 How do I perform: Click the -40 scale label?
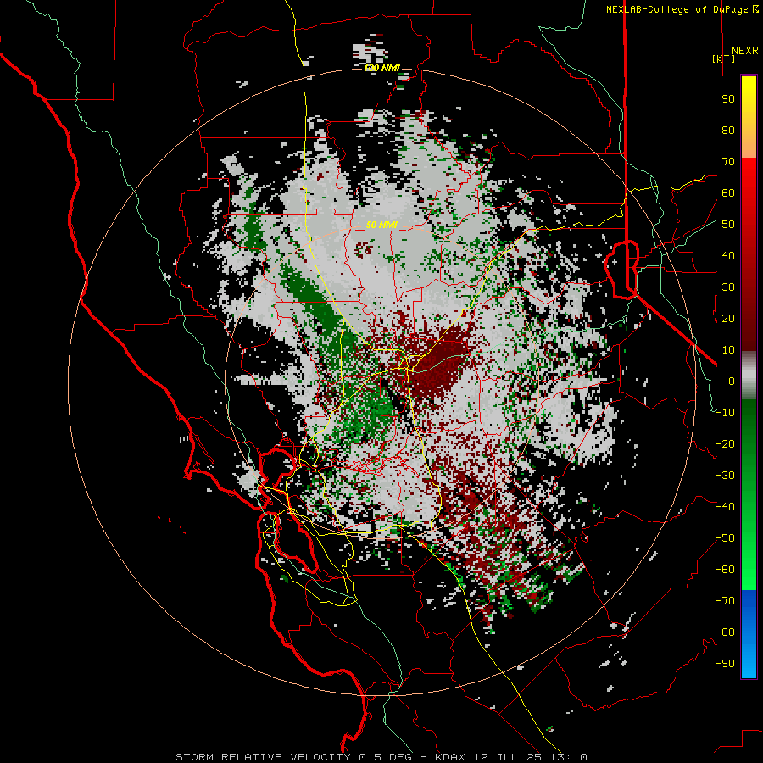[x=725, y=507]
